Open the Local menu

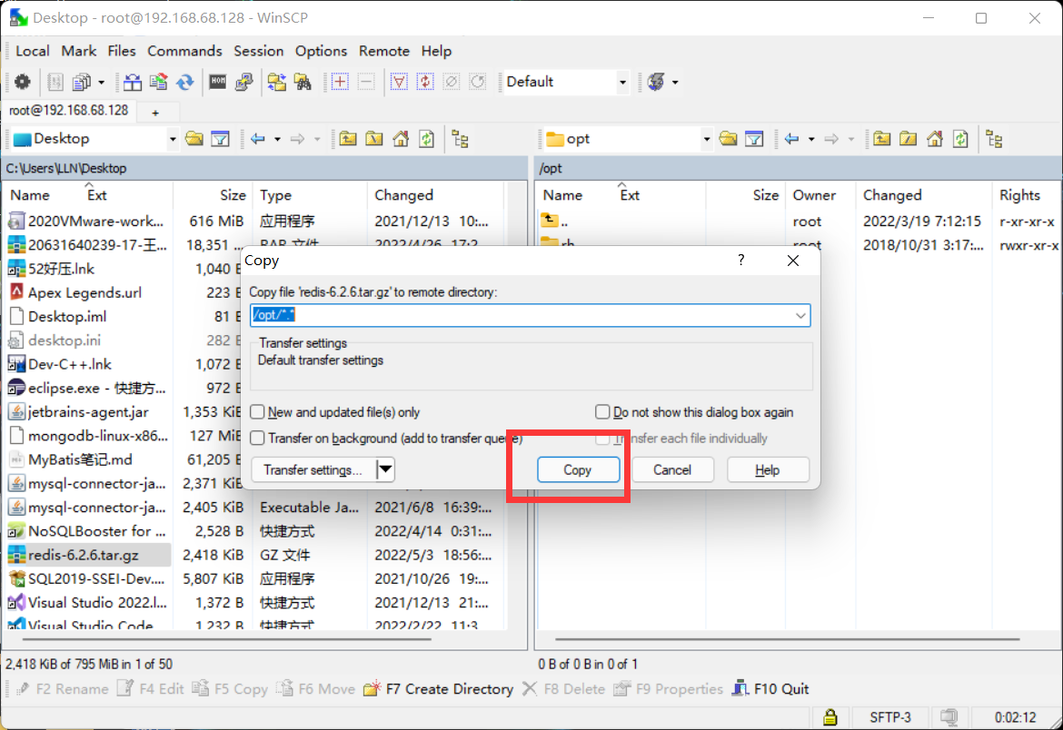pos(33,51)
